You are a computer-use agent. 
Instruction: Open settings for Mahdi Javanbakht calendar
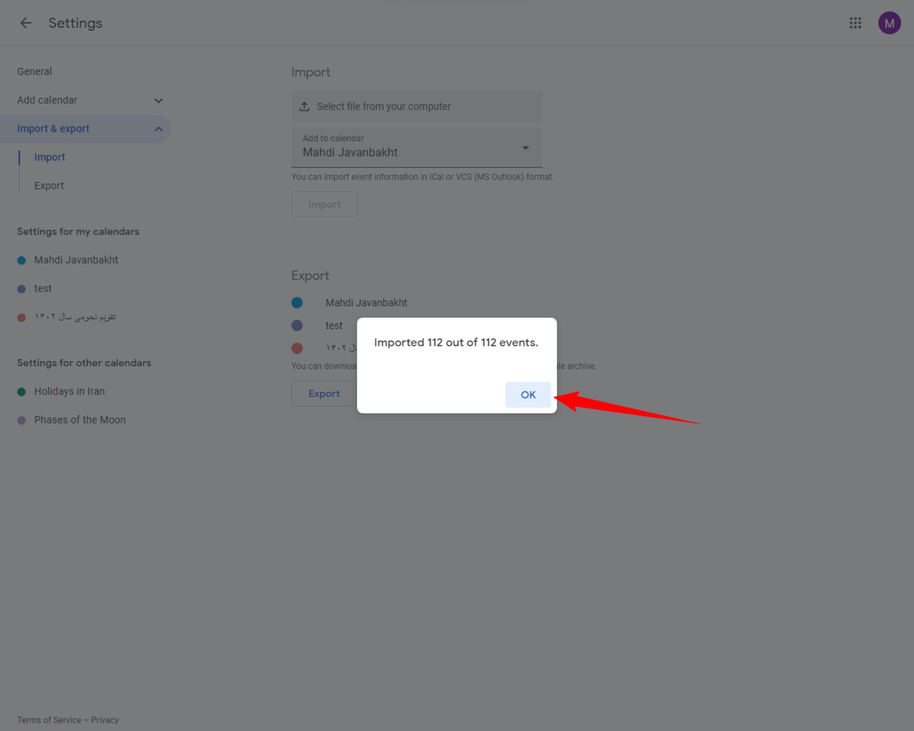tap(76, 260)
